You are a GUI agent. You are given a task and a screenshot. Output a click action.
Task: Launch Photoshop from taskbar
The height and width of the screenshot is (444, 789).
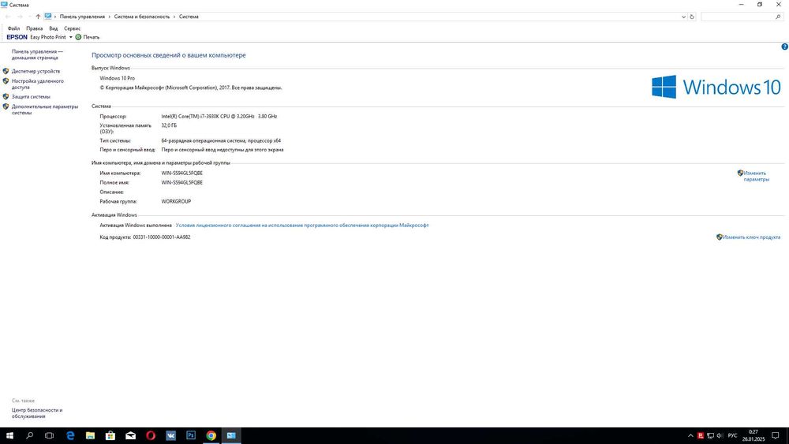click(191, 435)
